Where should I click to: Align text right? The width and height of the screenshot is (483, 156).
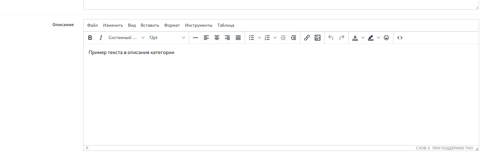(x=228, y=37)
